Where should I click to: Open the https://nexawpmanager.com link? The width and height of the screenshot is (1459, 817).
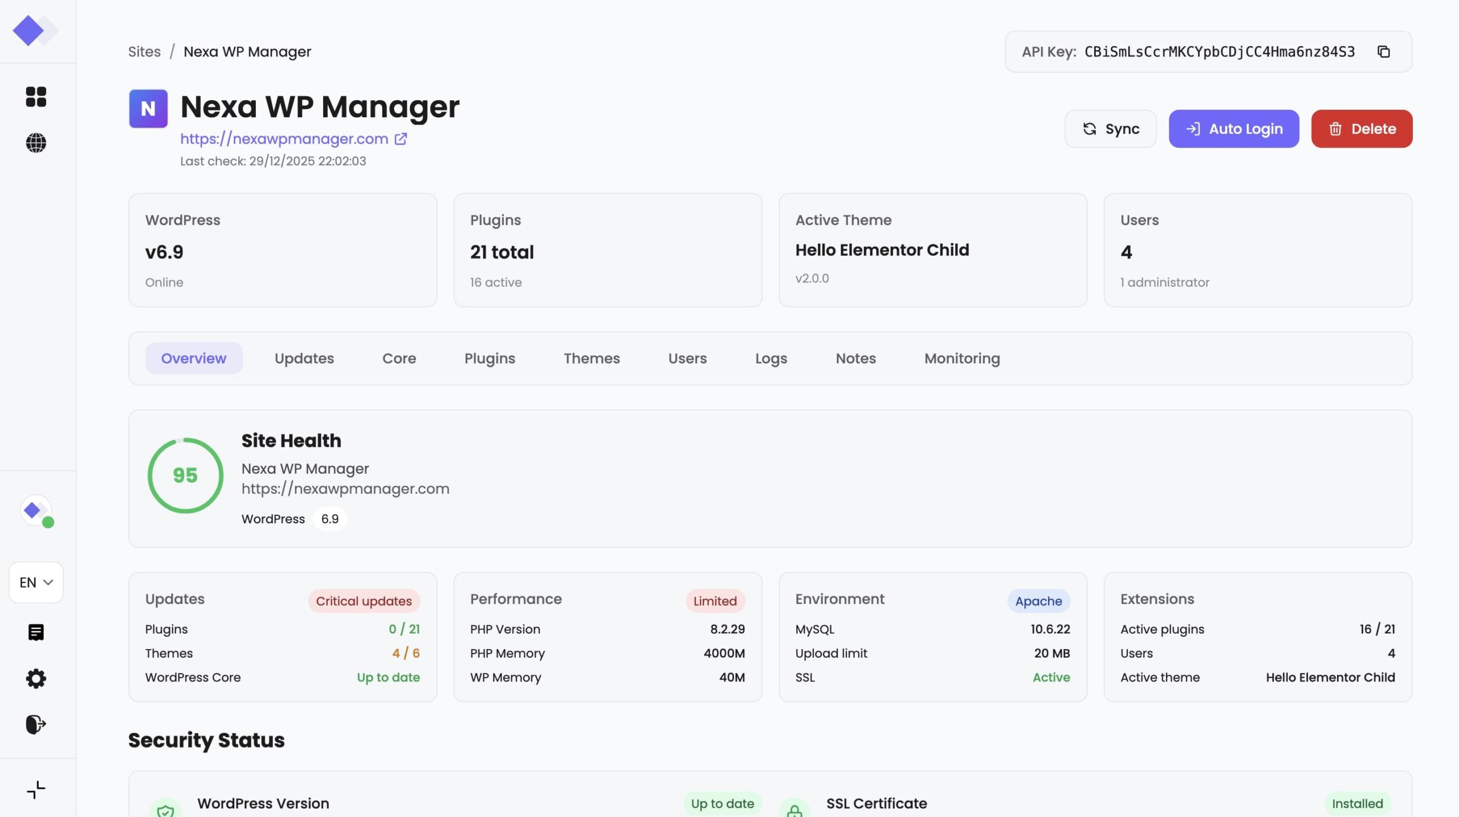284,139
